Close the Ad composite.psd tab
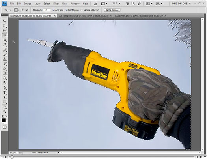Screen dimensions: 207x159 pyautogui.click(x=111, y=16)
